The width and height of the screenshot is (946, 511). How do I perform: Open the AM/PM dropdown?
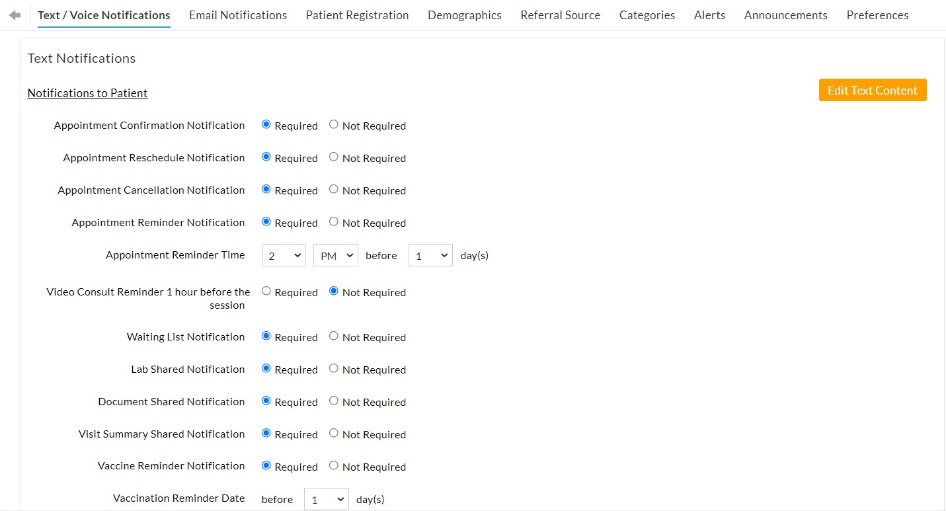click(335, 255)
